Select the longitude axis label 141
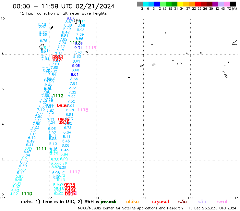This screenshot has height=211, width=240. [x=96, y=198]
